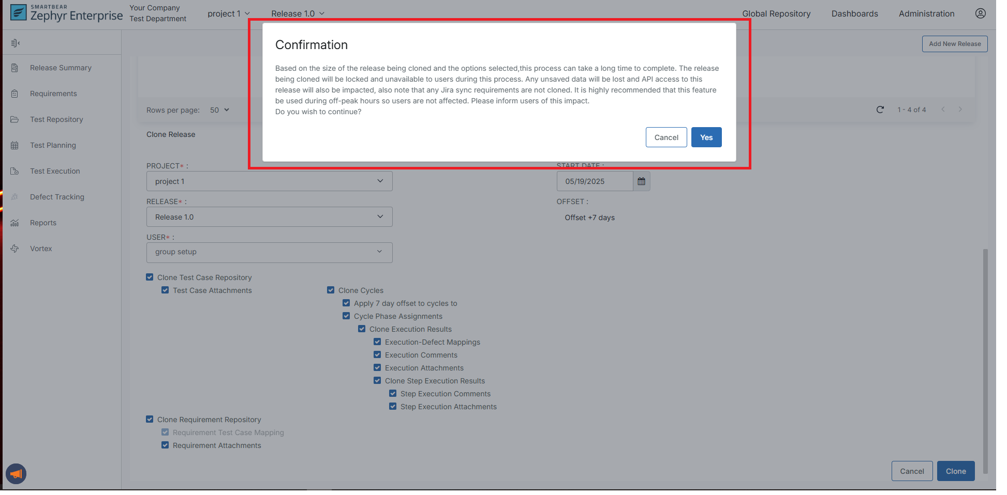This screenshot has height=495, width=1007.
Task: Click the Vortex sidebar icon
Action: tap(14, 249)
